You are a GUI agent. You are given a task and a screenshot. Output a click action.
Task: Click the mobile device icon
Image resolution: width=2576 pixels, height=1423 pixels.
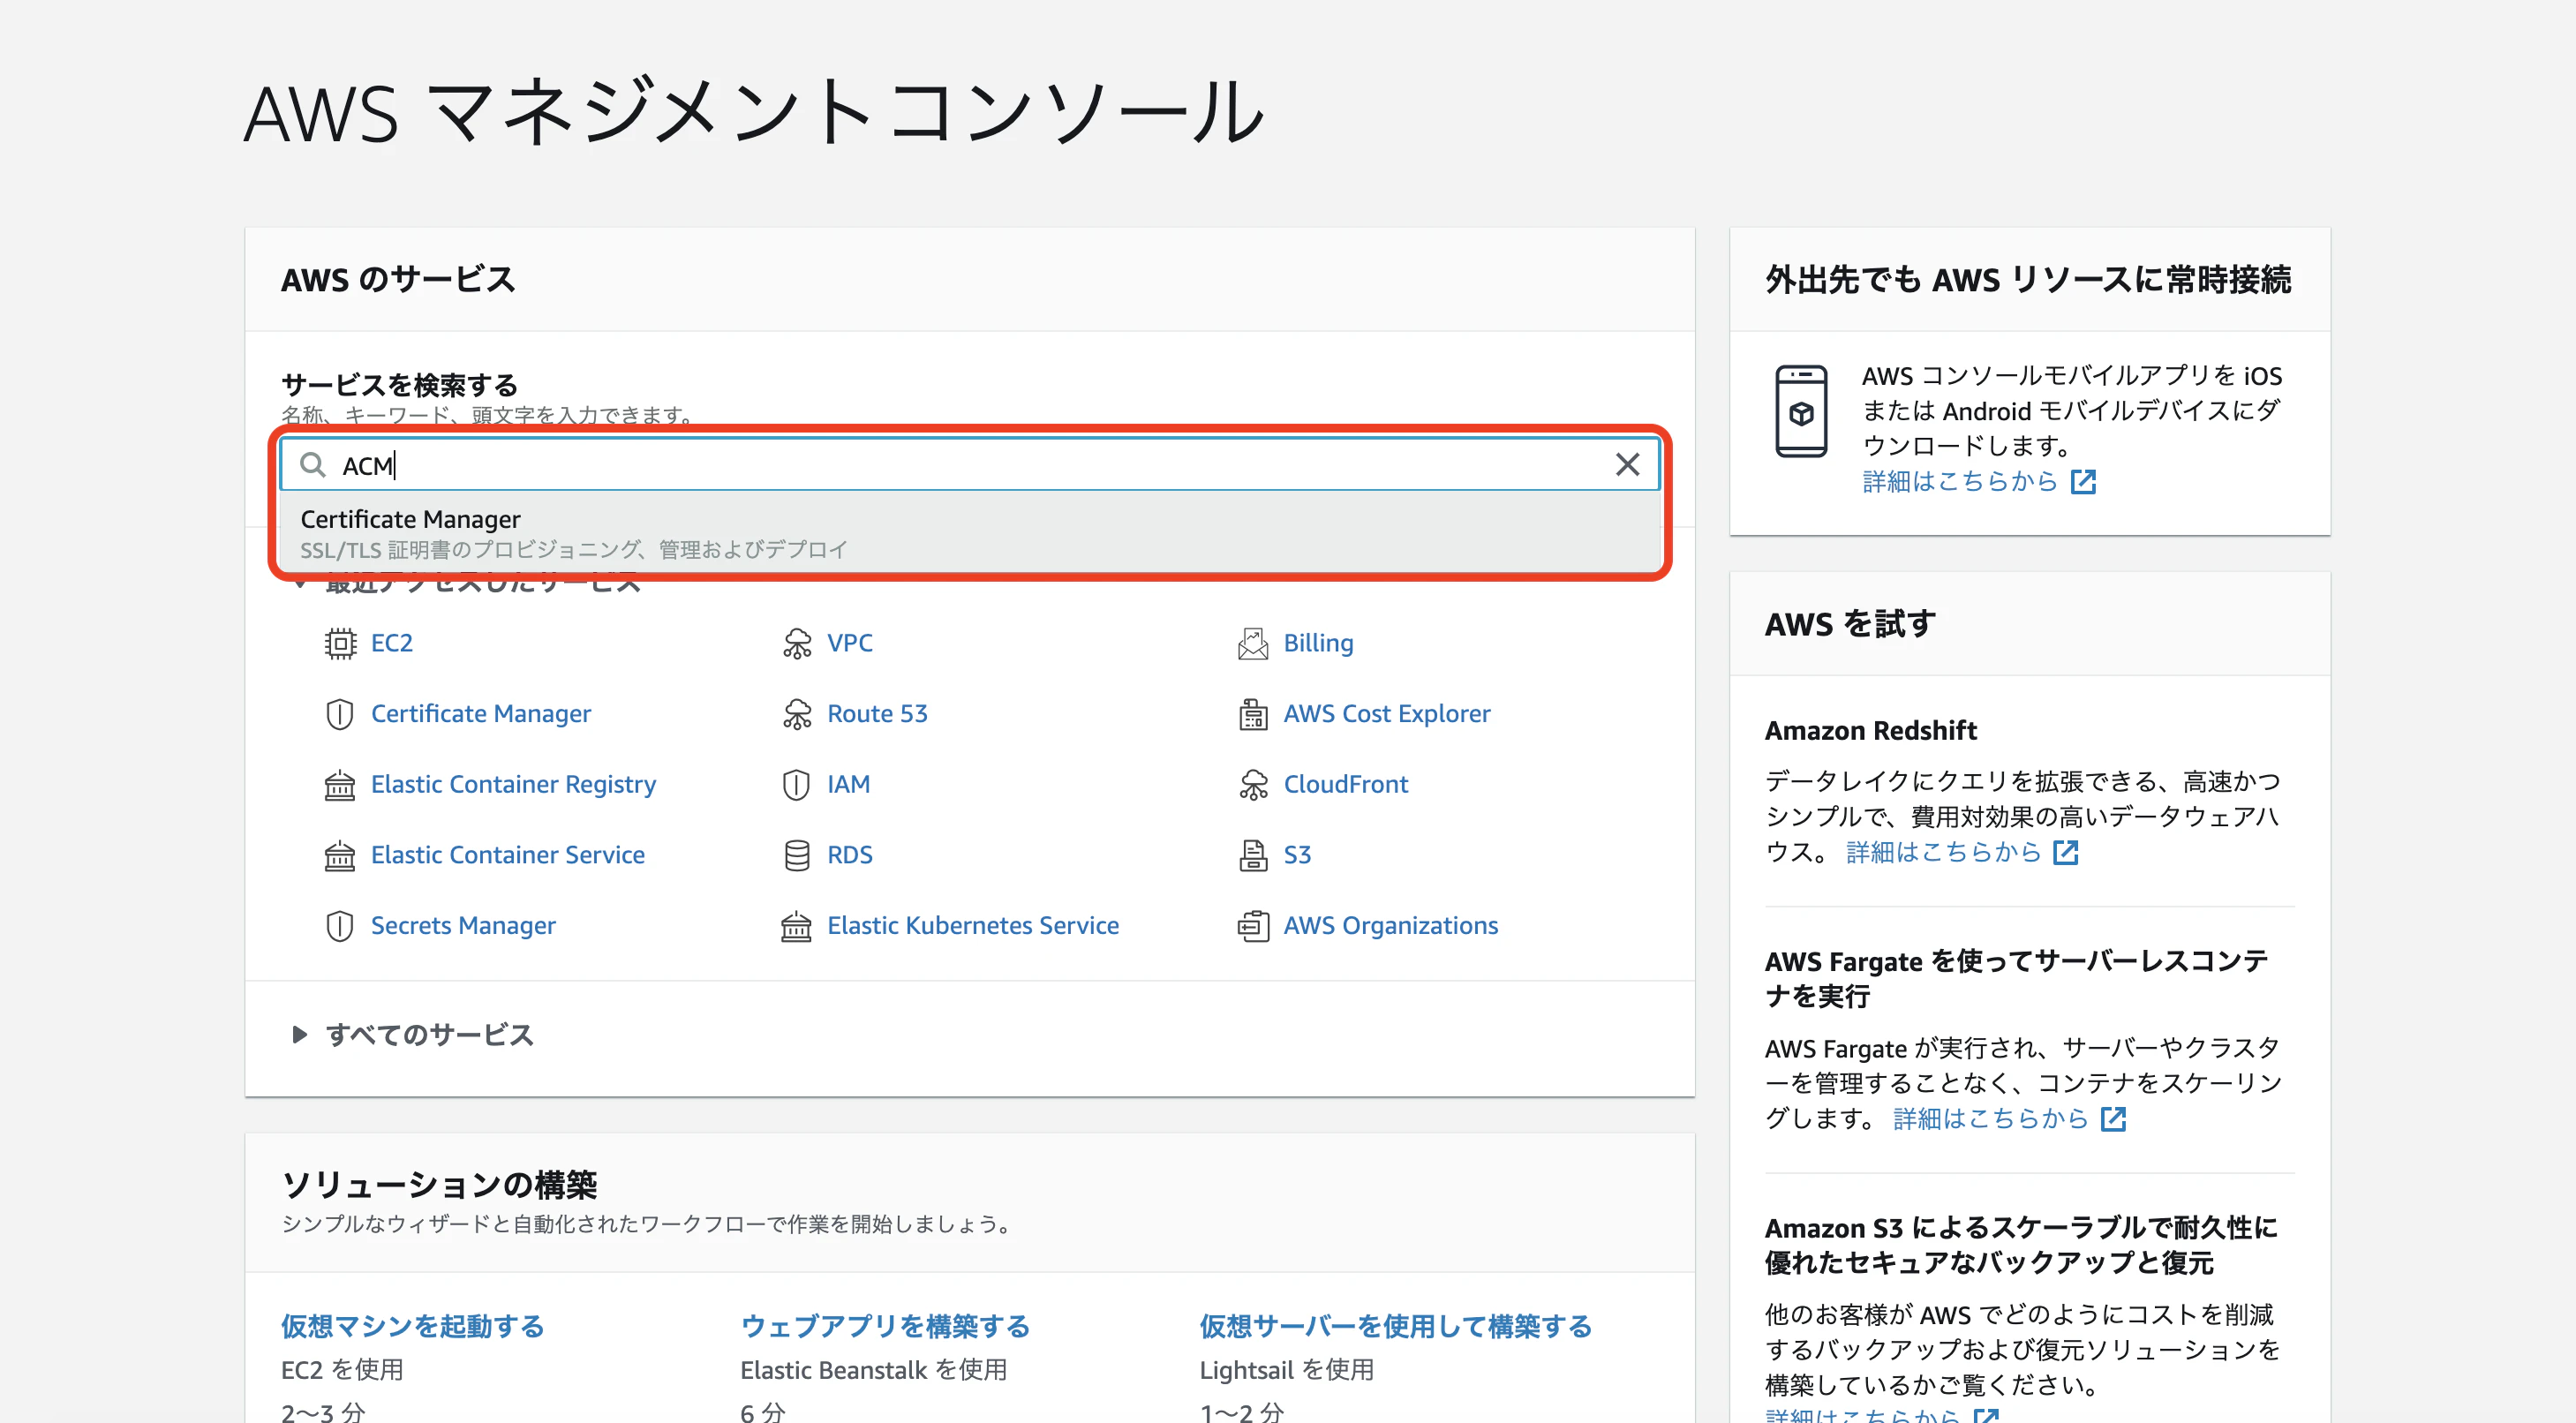click(1801, 411)
